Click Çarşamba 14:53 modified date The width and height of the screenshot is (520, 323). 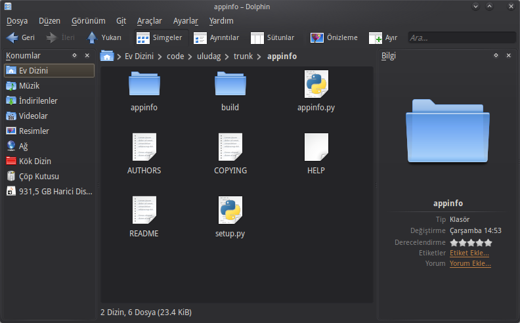(475, 231)
